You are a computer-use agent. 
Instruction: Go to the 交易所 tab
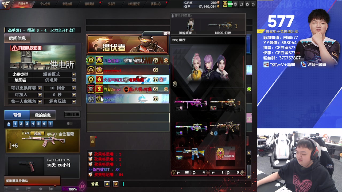pyautogui.click(x=111, y=4)
